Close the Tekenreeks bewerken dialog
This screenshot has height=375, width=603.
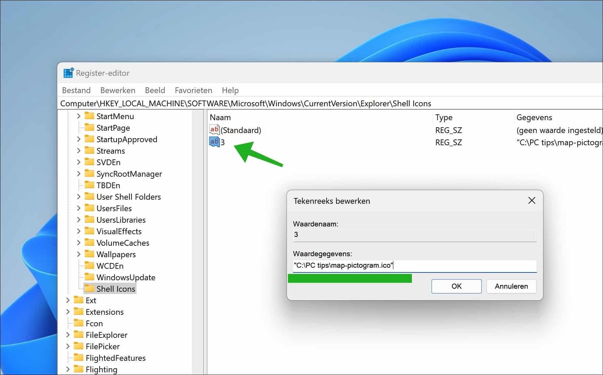(x=532, y=200)
